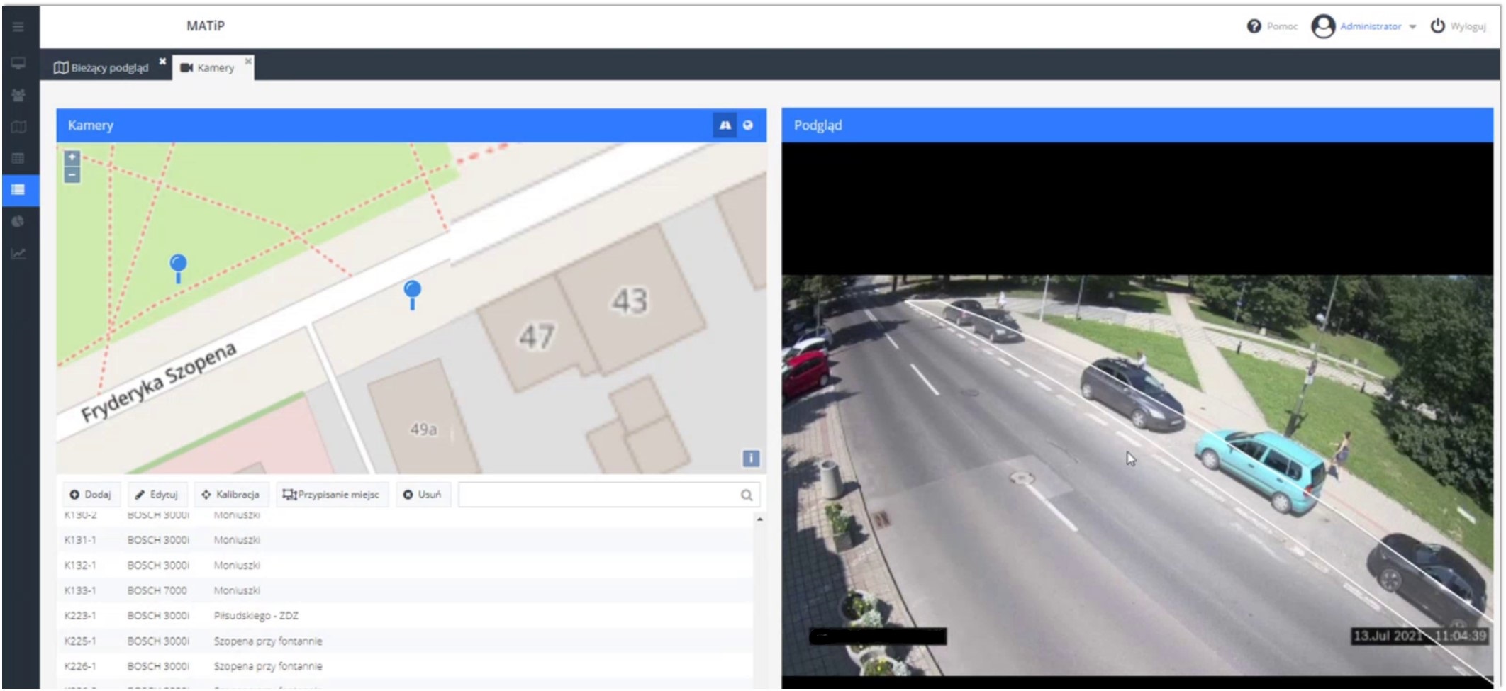
Task: Open the line chart sidebar icon
Action: 18,253
